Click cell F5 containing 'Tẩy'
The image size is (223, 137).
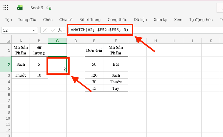(x=115, y=88)
